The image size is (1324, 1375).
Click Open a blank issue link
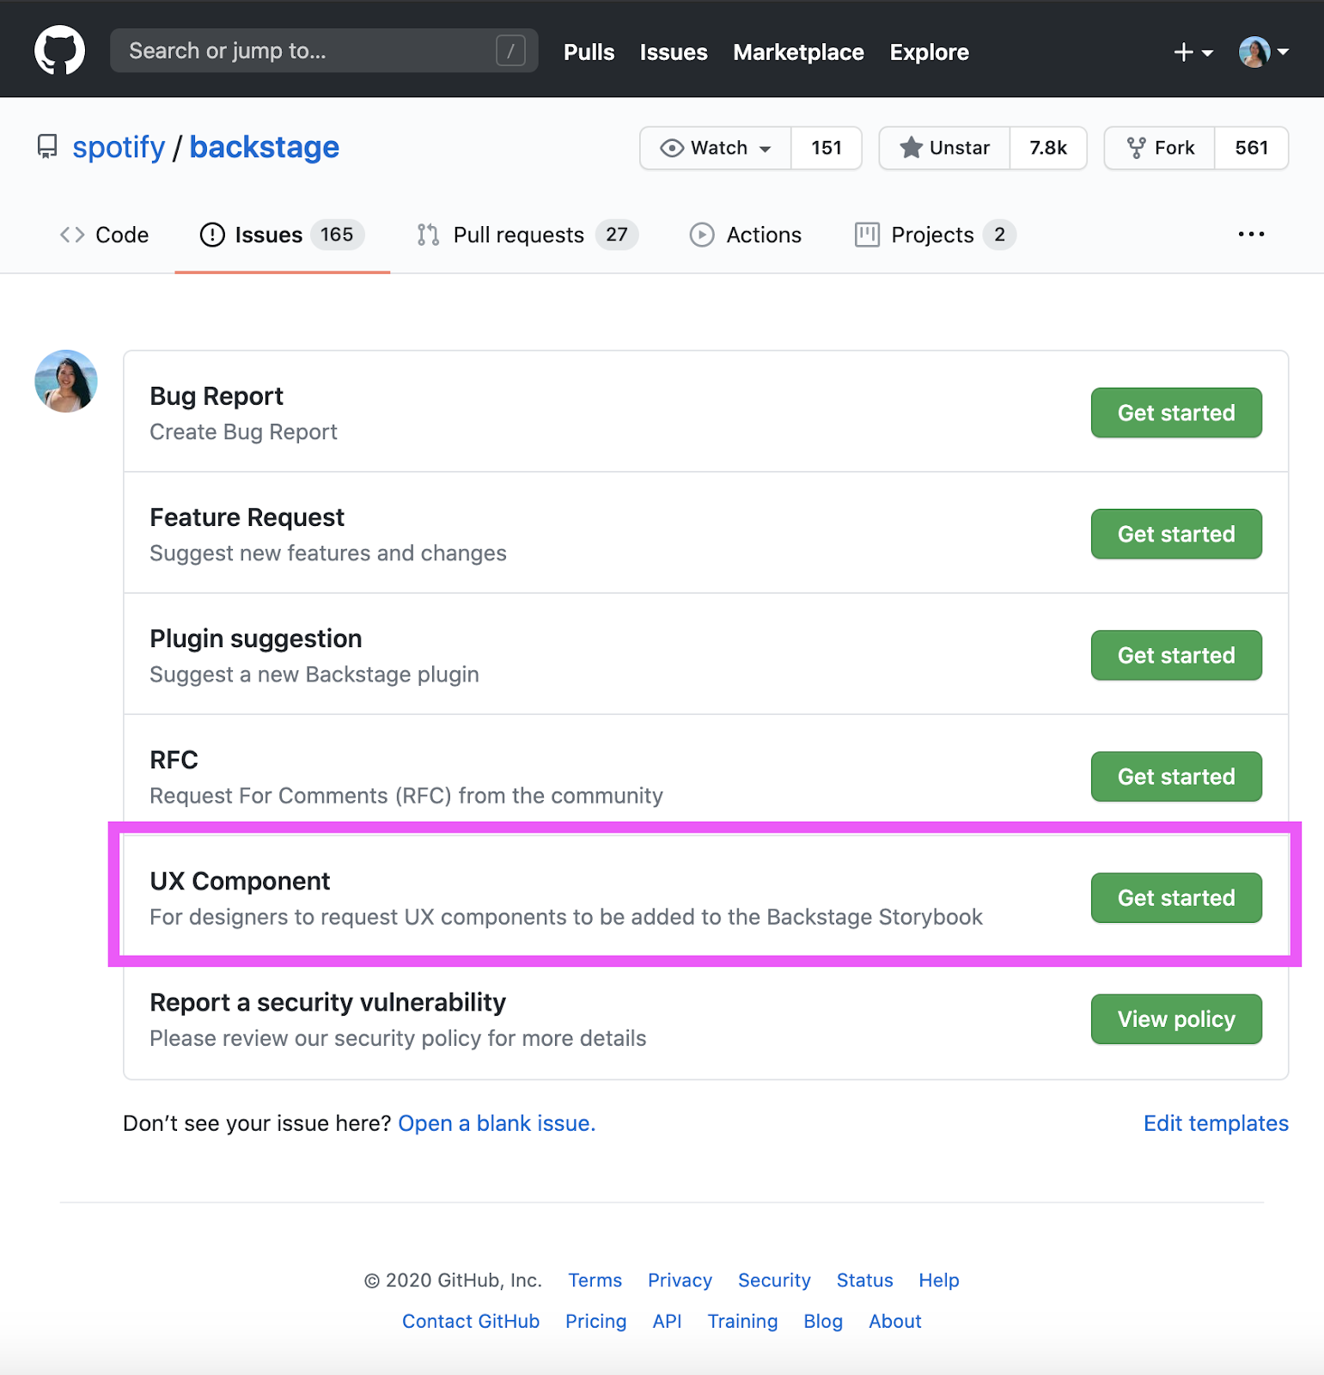click(x=497, y=1123)
